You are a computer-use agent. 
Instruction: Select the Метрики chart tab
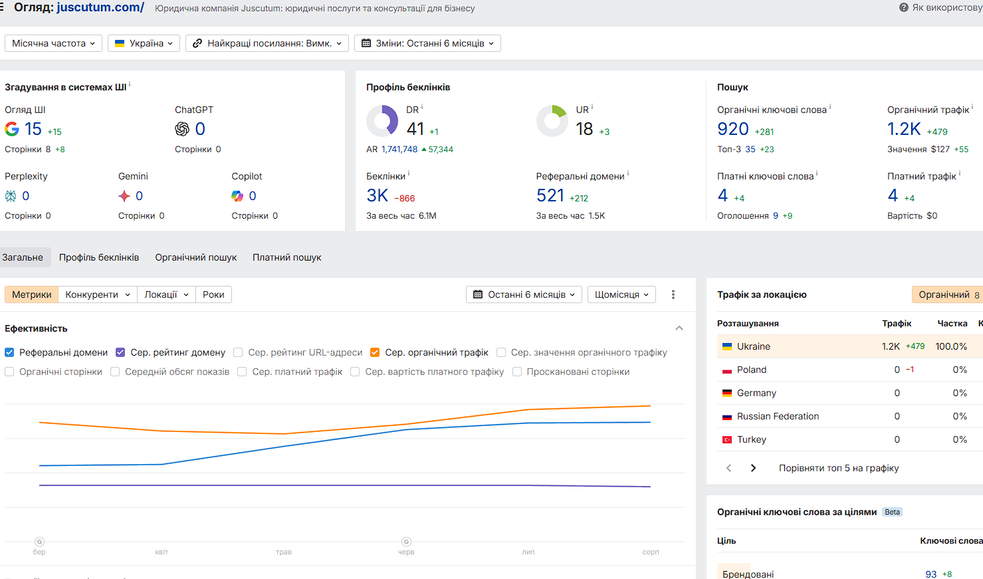pos(31,294)
